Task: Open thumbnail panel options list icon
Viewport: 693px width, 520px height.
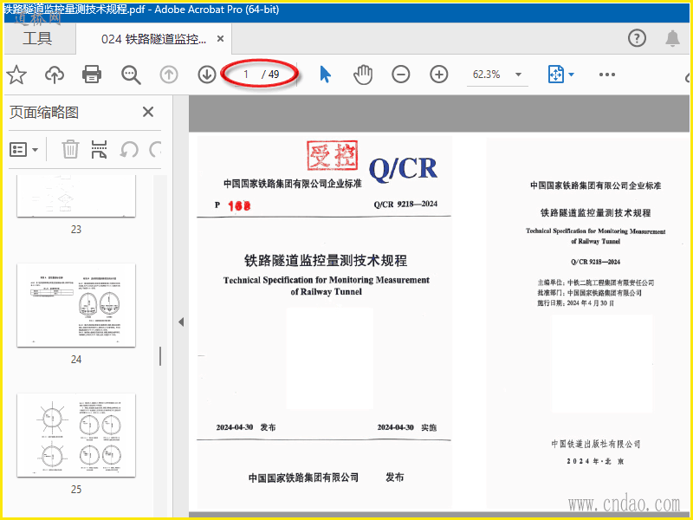Action: pos(24,149)
